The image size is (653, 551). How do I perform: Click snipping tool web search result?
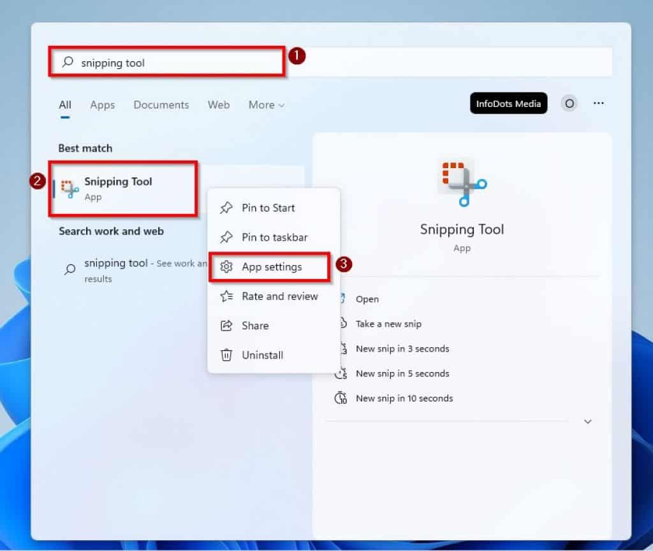pyautogui.click(x=133, y=270)
